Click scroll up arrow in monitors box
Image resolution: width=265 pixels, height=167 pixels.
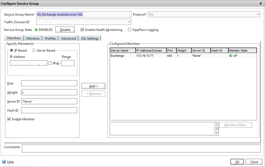click(216, 124)
